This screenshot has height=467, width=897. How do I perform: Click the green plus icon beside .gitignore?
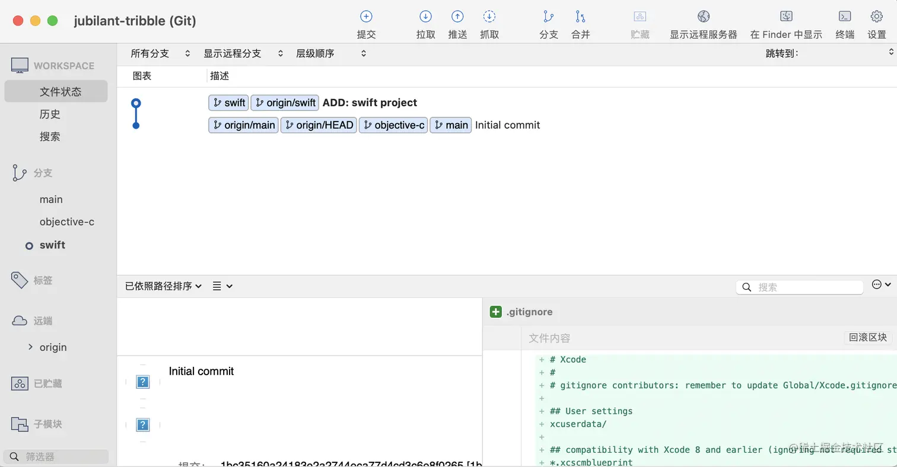point(496,312)
